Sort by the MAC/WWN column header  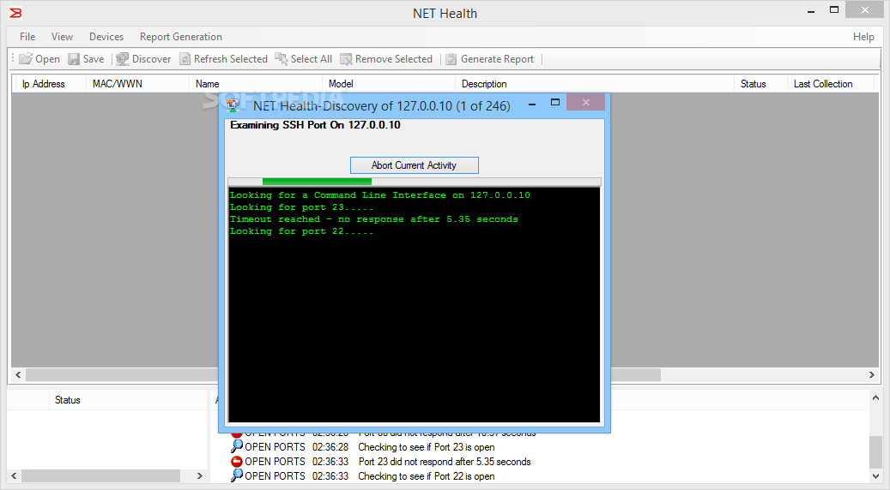click(x=118, y=84)
